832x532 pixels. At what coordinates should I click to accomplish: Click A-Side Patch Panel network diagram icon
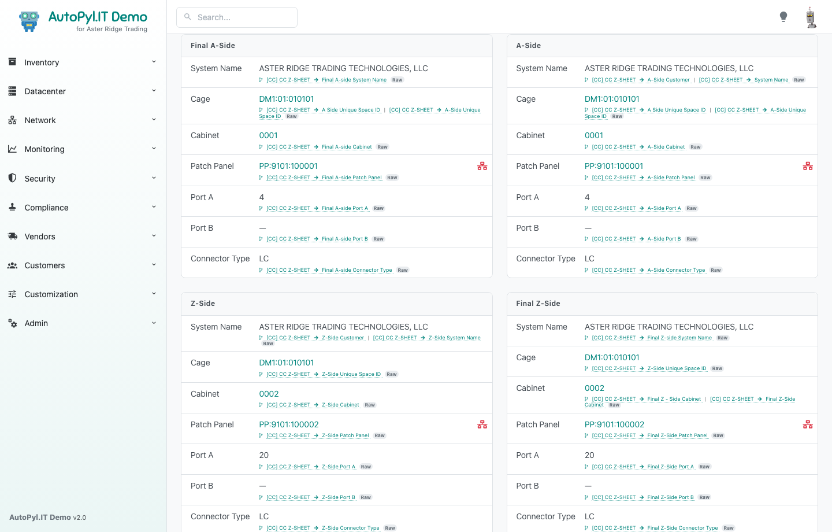point(808,166)
